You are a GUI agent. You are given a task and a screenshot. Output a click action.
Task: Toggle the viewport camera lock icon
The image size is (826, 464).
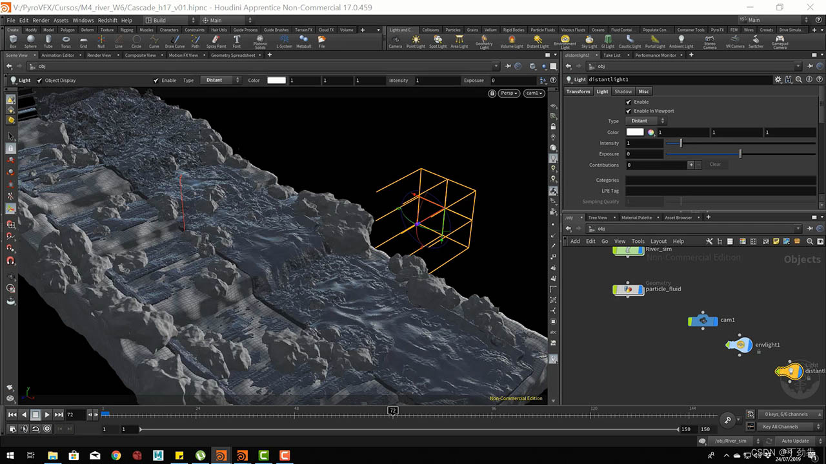pyautogui.click(x=492, y=93)
